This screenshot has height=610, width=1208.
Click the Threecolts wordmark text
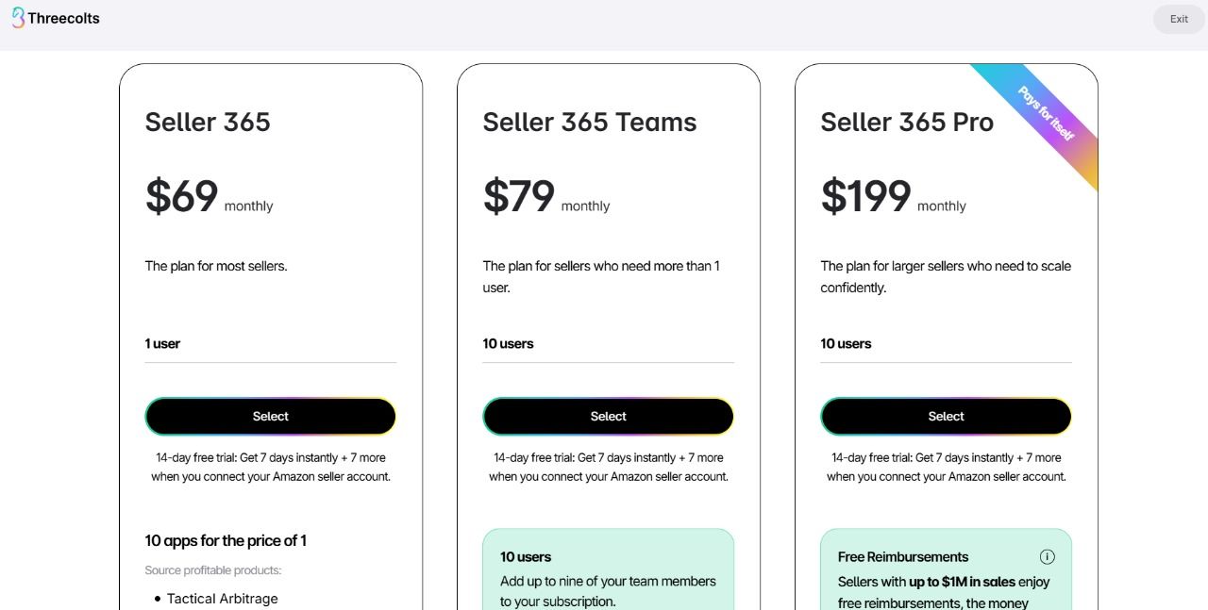(x=63, y=18)
